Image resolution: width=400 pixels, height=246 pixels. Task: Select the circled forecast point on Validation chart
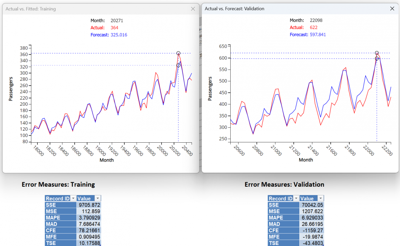(x=377, y=58)
